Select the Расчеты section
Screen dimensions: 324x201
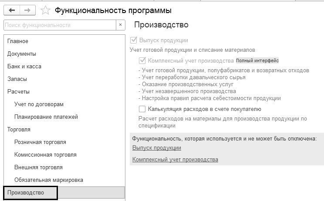[x=18, y=92]
